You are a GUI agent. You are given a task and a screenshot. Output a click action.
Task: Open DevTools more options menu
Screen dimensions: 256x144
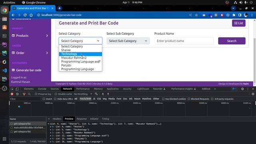(x=248, y=89)
